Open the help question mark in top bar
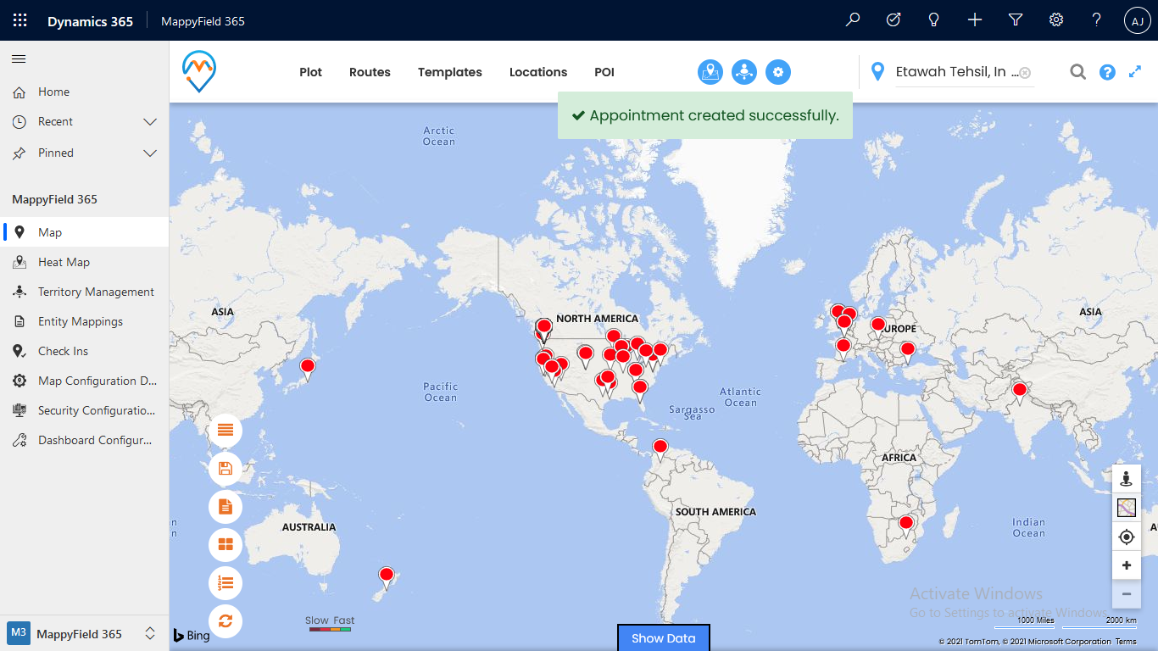1158x651 pixels. (x=1097, y=20)
